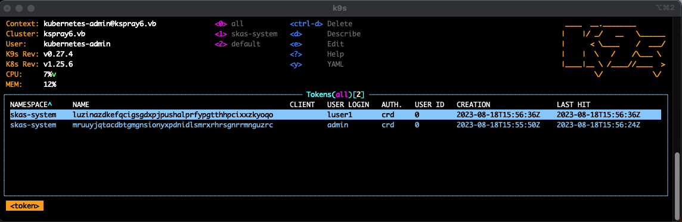Select the admin token row
This screenshot has width=682, height=222.
pos(335,125)
